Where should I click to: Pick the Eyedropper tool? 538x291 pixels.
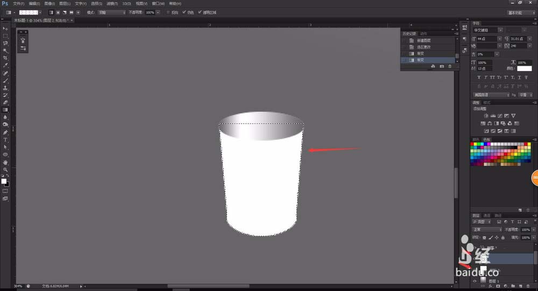(x=5, y=65)
